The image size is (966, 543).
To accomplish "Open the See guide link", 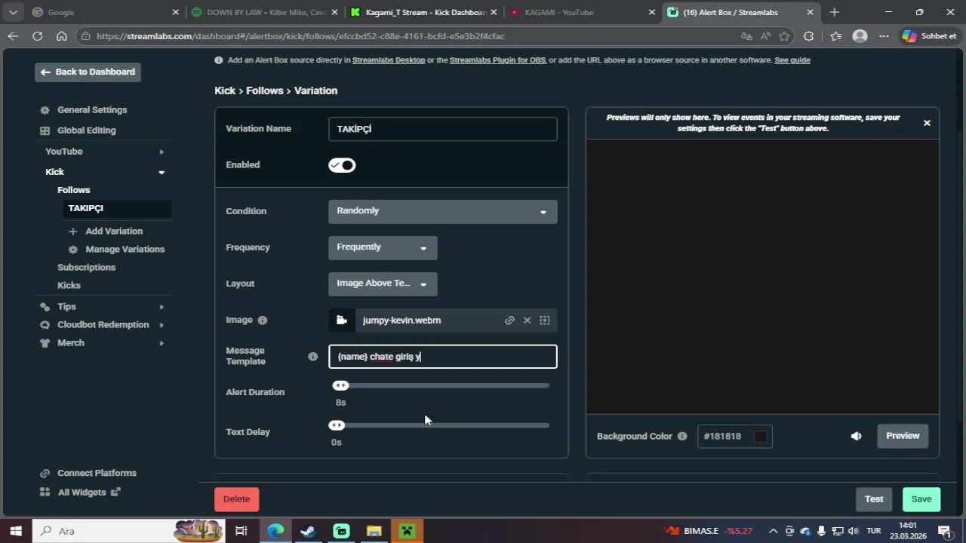I will point(792,60).
